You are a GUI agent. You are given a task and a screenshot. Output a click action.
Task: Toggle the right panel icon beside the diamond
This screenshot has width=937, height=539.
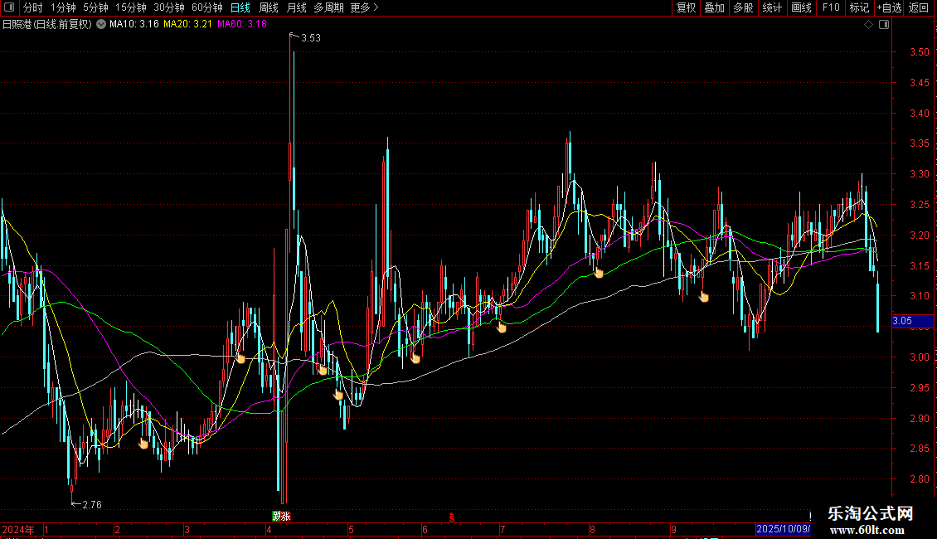click(x=884, y=25)
